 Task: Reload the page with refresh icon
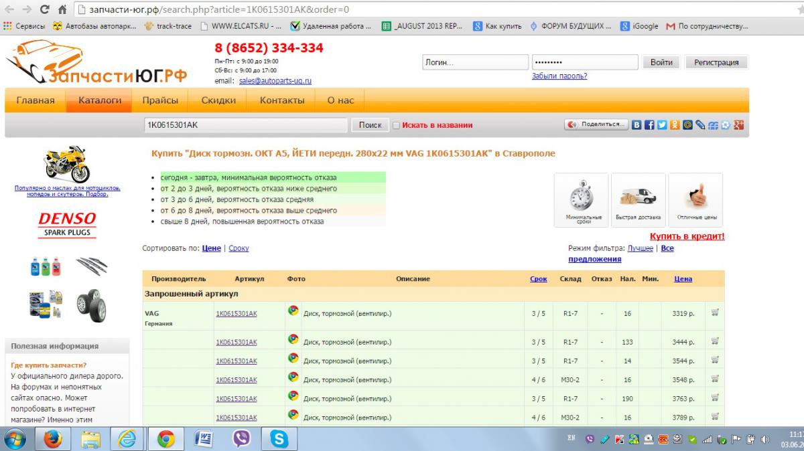44,10
